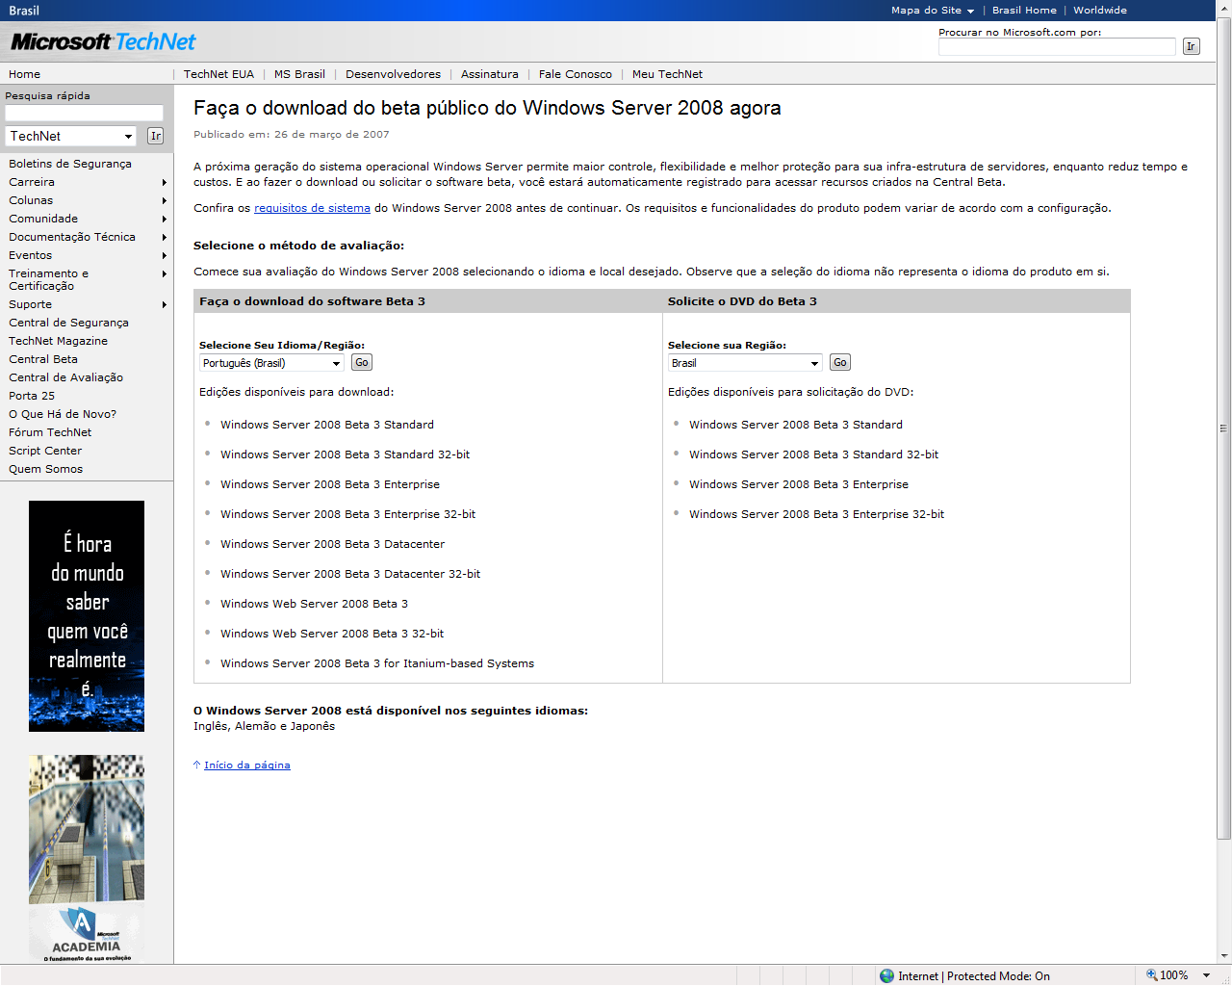Open the Home menu item
The width and height of the screenshot is (1232, 986).
click(25, 74)
